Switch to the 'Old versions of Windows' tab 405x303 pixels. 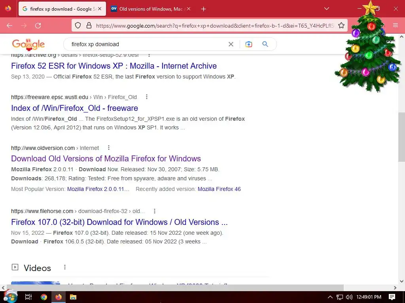(151, 9)
